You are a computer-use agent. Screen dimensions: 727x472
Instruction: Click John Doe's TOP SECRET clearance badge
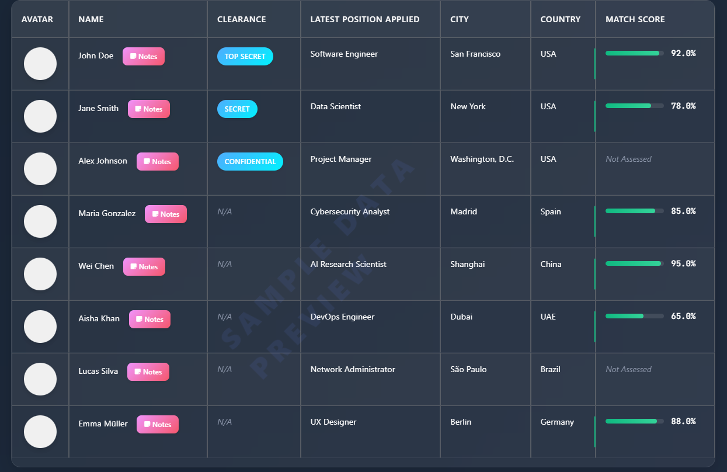pyautogui.click(x=245, y=56)
